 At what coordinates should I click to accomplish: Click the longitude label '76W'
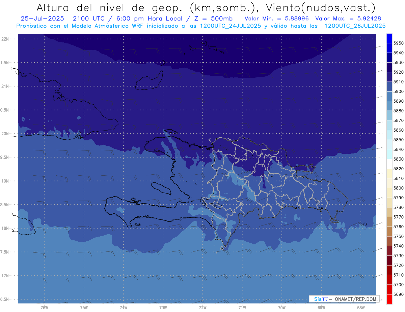[x=44, y=307]
